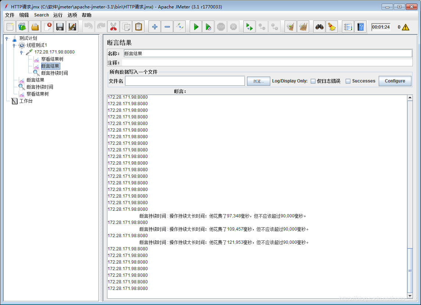
Task: Open Search with binoculars icon
Action: tap(319, 27)
